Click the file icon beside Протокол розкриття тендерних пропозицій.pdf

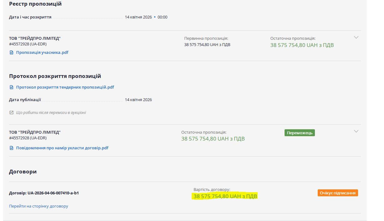tap(12, 87)
